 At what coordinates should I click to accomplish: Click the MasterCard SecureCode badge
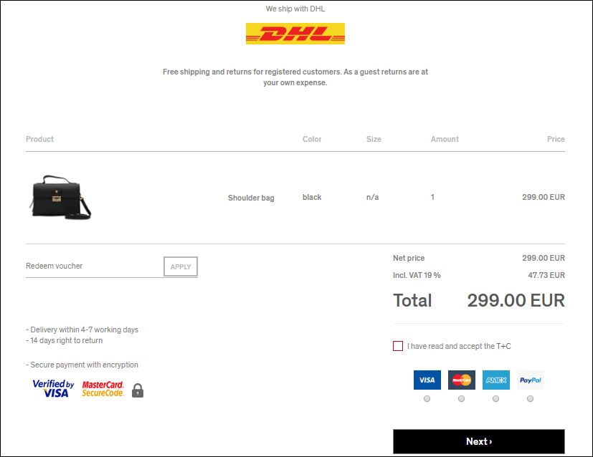pos(103,389)
